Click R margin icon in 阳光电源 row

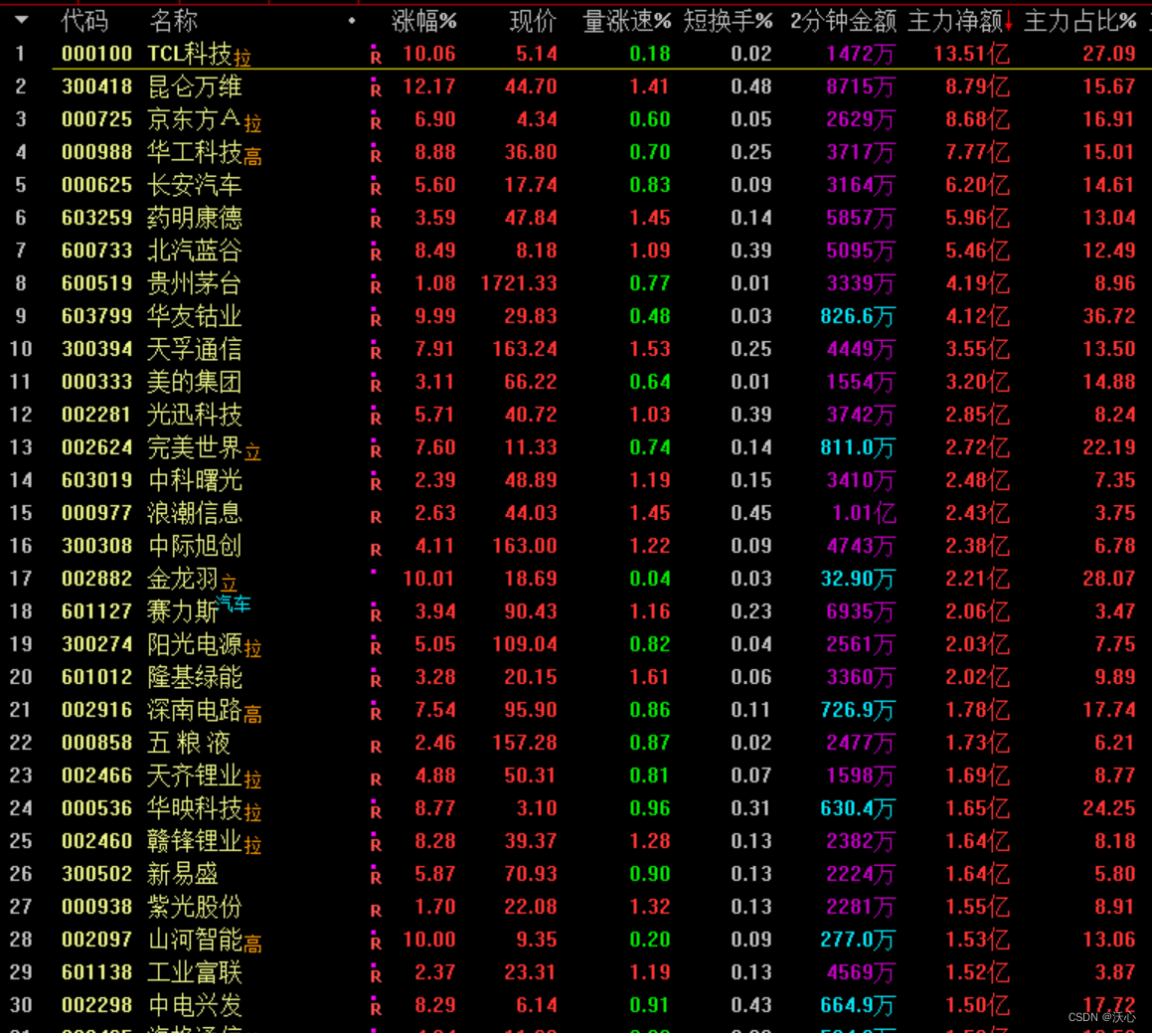pyautogui.click(x=376, y=647)
